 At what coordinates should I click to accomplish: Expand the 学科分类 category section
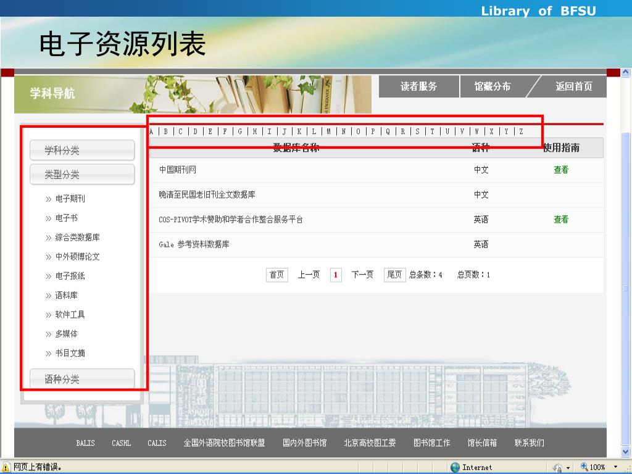coord(82,151)
